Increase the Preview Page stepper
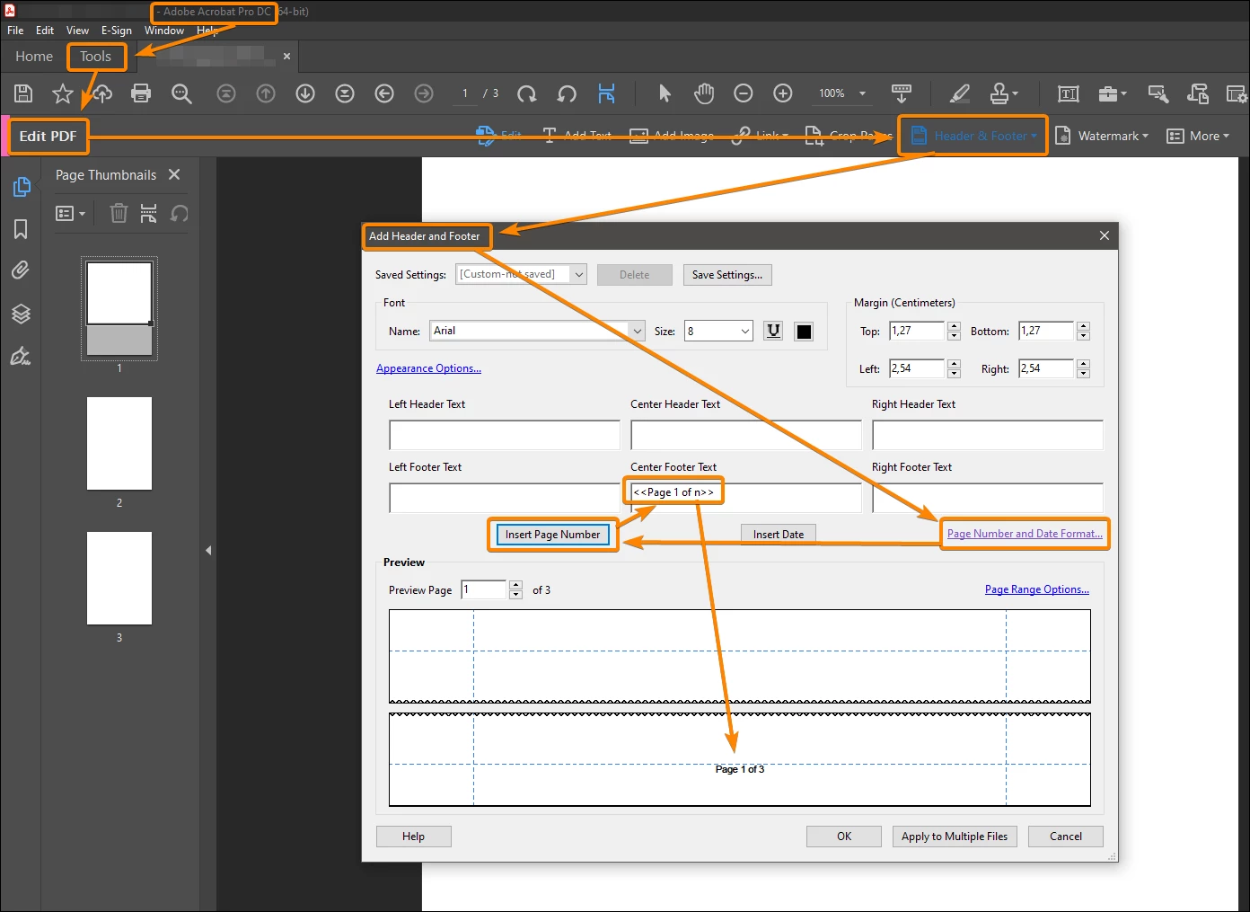The height and width of the screenshot is (912, 1250). click(515, 585)
